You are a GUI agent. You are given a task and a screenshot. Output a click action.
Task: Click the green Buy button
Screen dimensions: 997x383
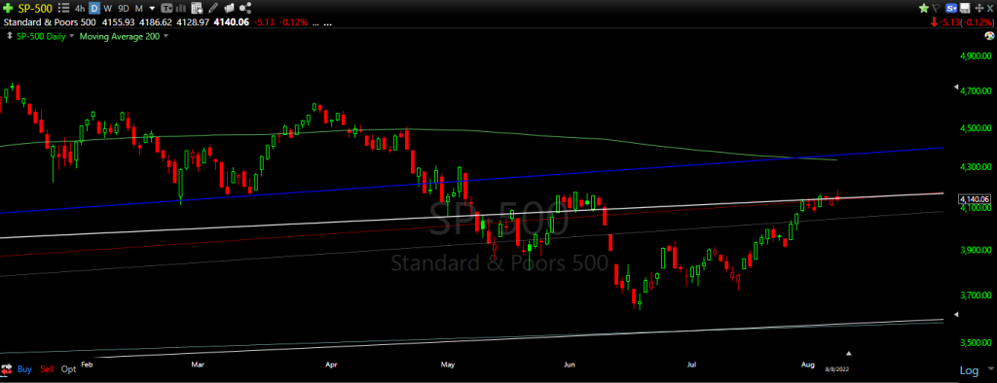click(24, 369)
